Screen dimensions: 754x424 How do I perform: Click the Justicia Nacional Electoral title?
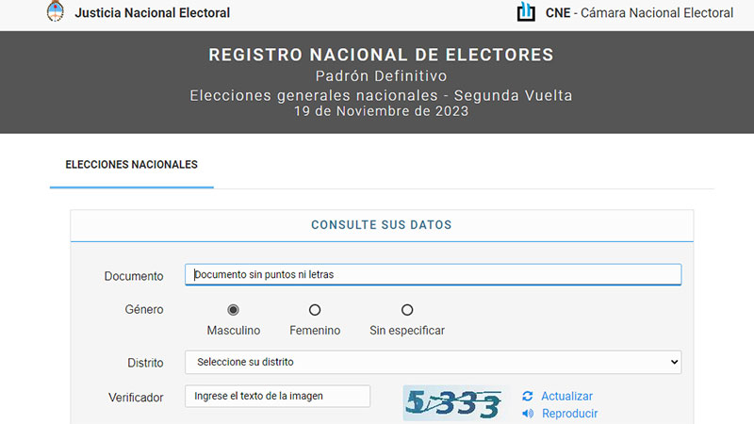(x=152, y=13)
